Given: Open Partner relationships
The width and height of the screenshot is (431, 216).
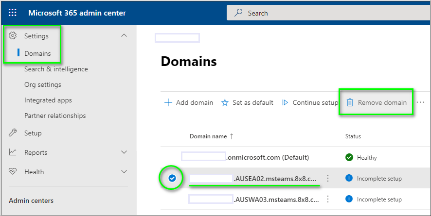Looking at the screenshot, I should click(55, 116).
